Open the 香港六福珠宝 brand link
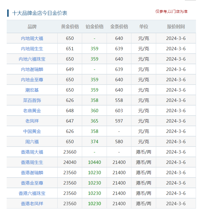The height and width of the screenshot is (213, 201). pyautogui.click(x=32, y=193)
